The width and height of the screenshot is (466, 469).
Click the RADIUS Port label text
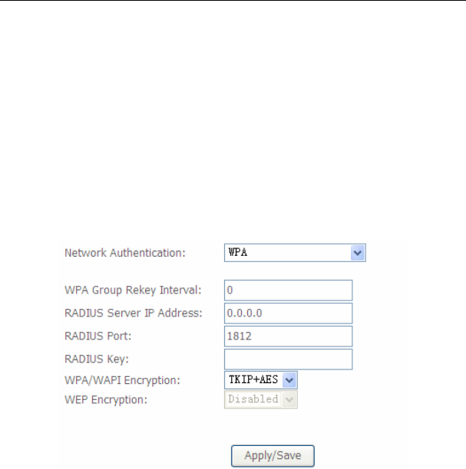point(98,336)
